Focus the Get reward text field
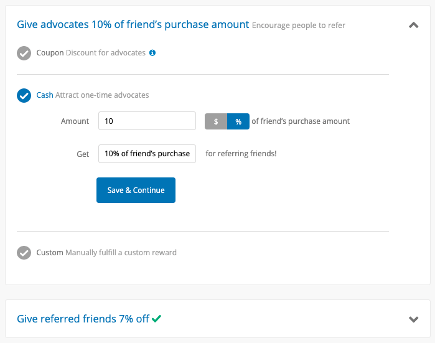 147,154
